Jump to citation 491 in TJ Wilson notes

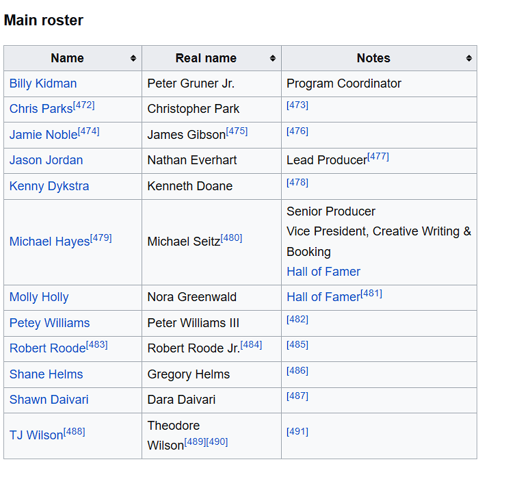pos(297,432)
